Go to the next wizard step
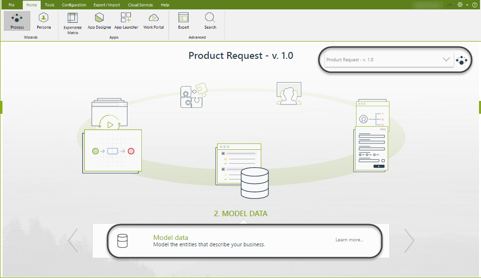481x278 pixels. [x=409, y=240]
